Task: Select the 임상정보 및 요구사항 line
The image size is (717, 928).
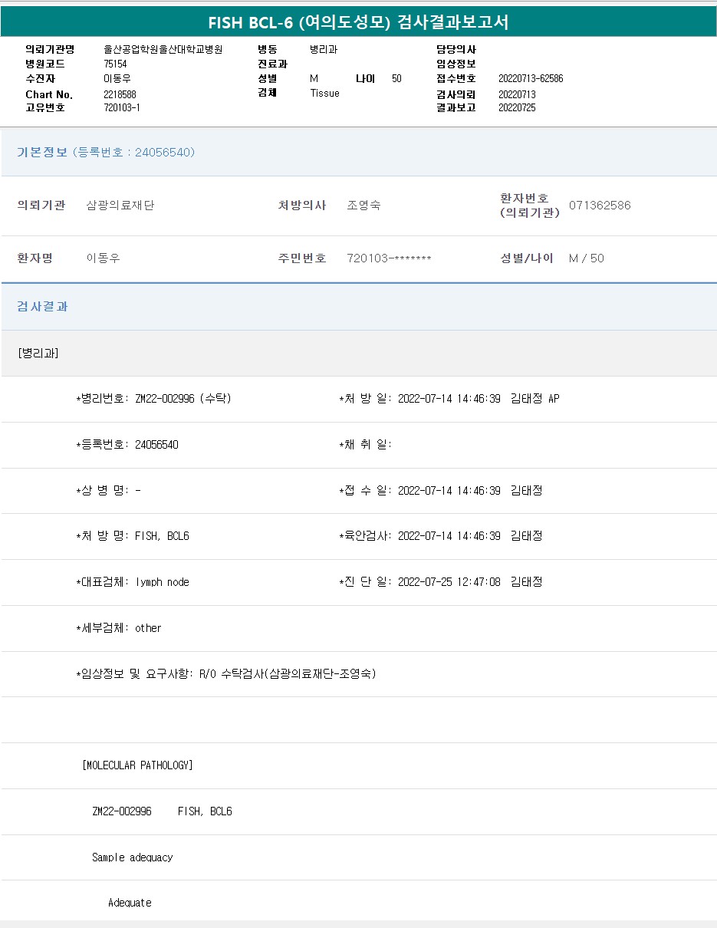Action: (226, 674)
